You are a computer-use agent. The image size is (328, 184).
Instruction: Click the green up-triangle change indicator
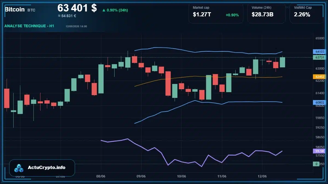[104, 10]
